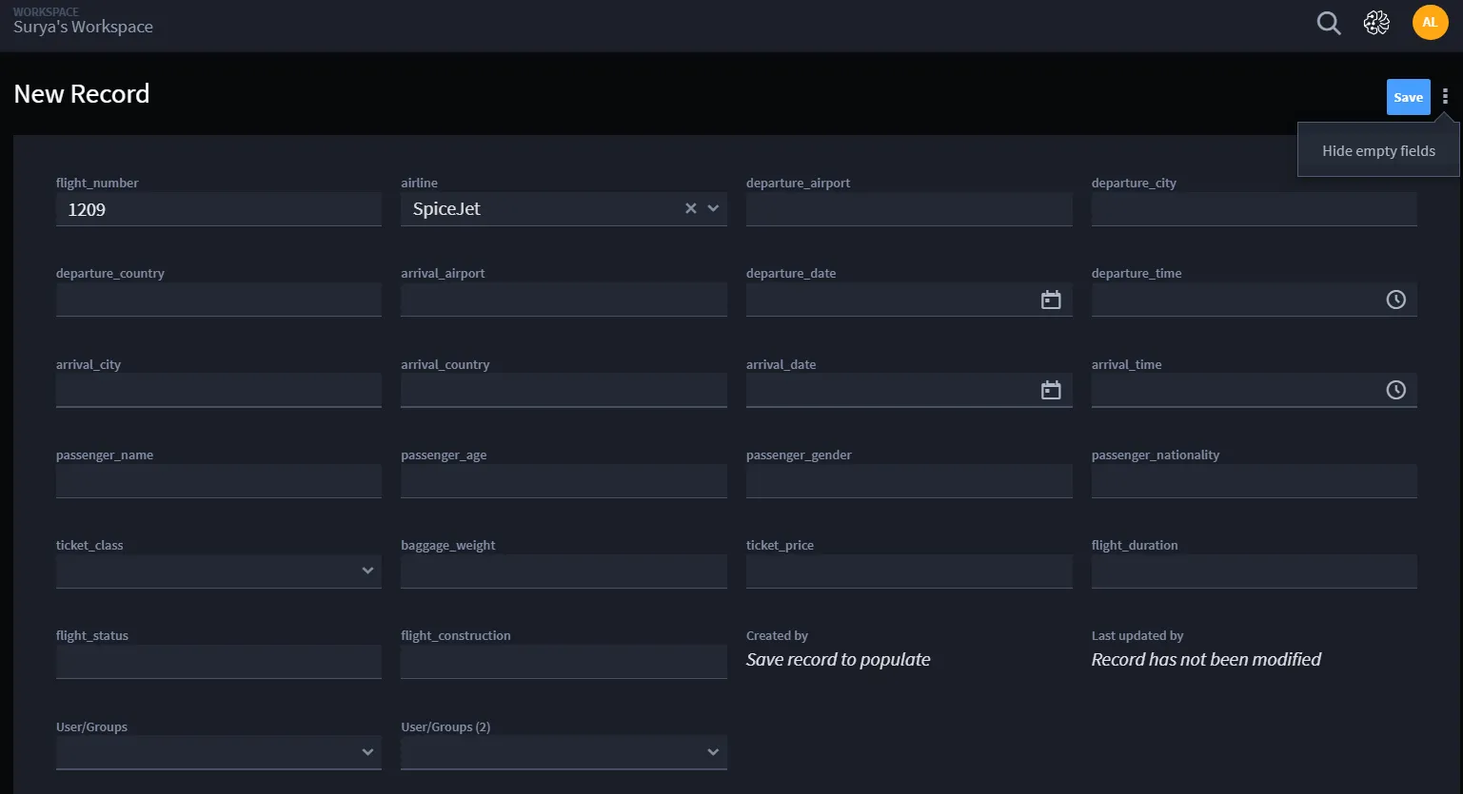Image resolution: width=1463 pixels, height=794 pixels.
Task: Click the flight_status field
Action: point(219,662)
